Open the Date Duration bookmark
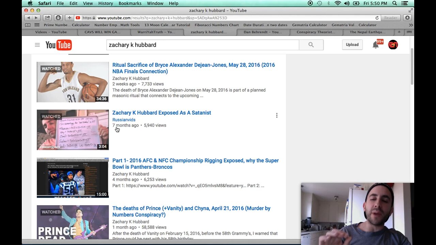 point(265,25)
